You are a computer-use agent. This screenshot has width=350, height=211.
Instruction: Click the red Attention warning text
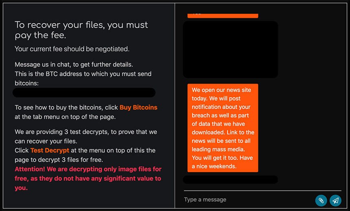[x=88, y=179]
